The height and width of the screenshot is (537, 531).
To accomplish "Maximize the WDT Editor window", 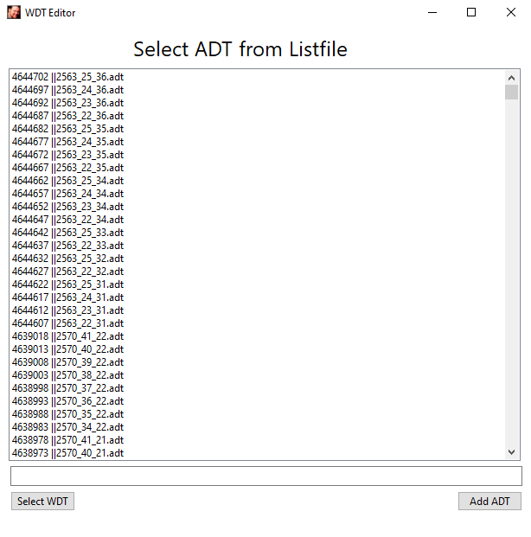I will coord(471,12).
